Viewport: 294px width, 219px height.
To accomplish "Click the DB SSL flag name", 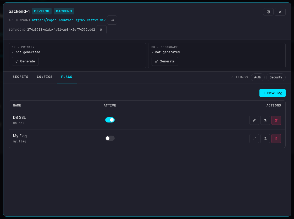I will pos(19,117).
